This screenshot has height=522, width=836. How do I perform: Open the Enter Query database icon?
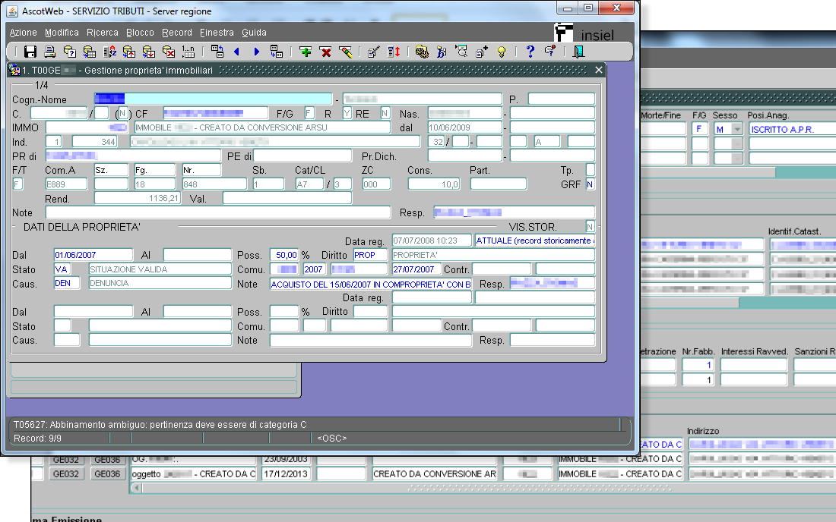coord(70,52)
